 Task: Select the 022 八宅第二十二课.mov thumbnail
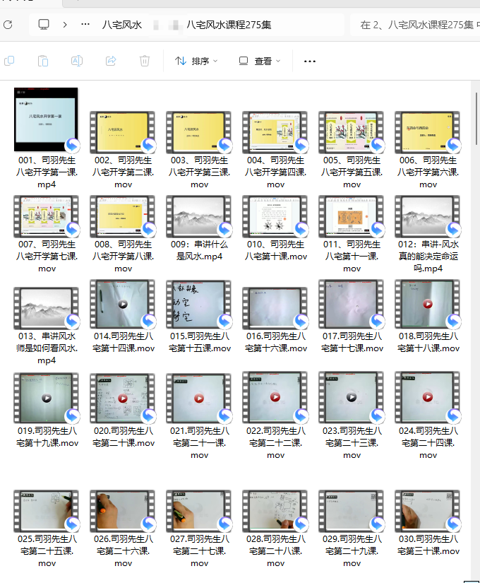(x=275, y=397)
